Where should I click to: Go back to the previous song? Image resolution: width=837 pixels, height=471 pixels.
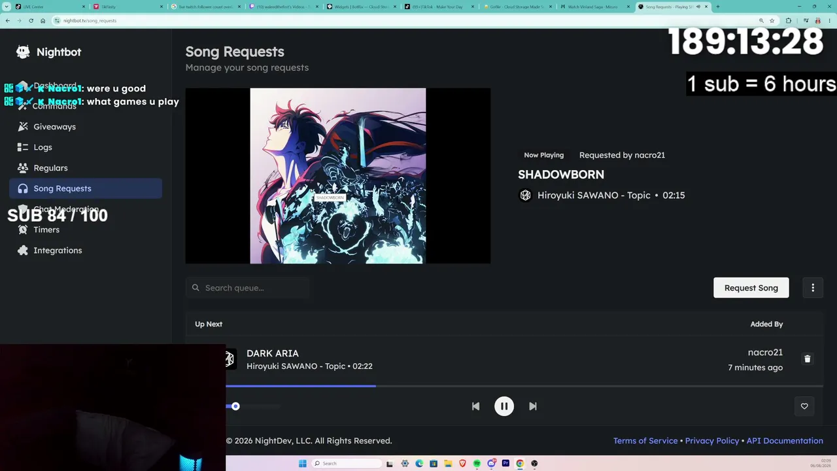click(x=475, y=406)
